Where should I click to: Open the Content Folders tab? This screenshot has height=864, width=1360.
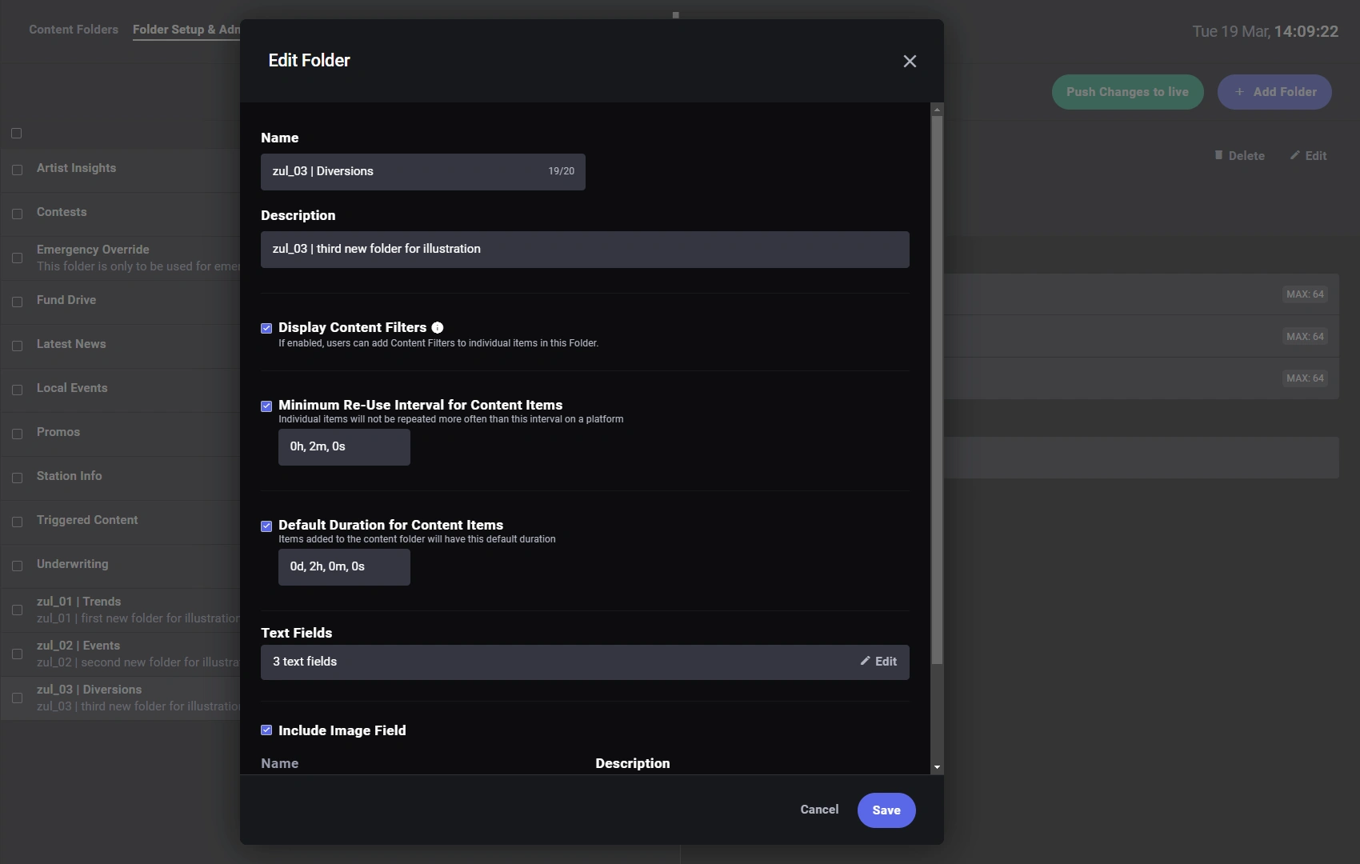74,30
